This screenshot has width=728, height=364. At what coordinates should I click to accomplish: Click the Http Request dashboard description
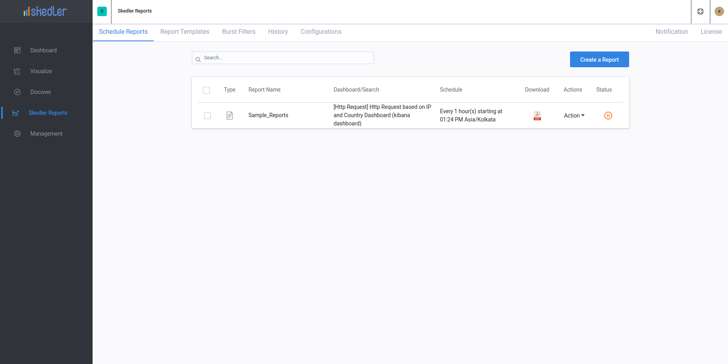pyautogui.click(x=382, y=115)
